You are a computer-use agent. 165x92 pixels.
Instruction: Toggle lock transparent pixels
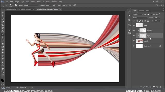tap(137, 21)
